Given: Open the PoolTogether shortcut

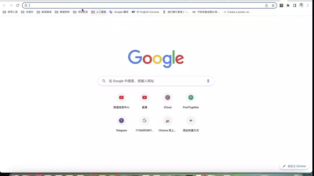Looking at the screenshot, I should point(191,101).
